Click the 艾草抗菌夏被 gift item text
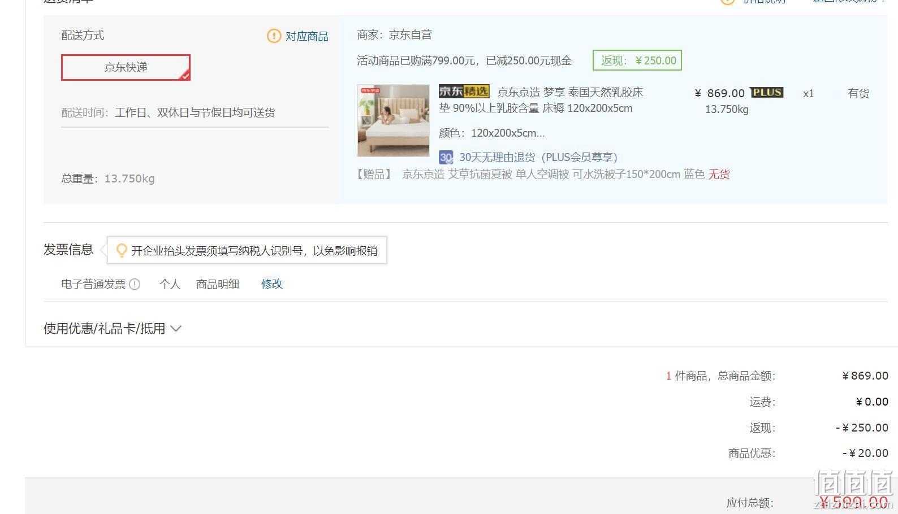The image size is (898, 514). 554,174
